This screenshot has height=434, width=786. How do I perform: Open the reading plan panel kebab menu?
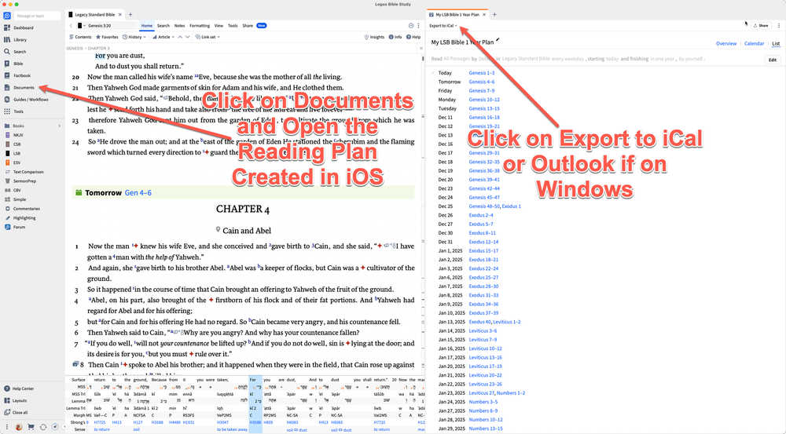click(x=778, y=26)
